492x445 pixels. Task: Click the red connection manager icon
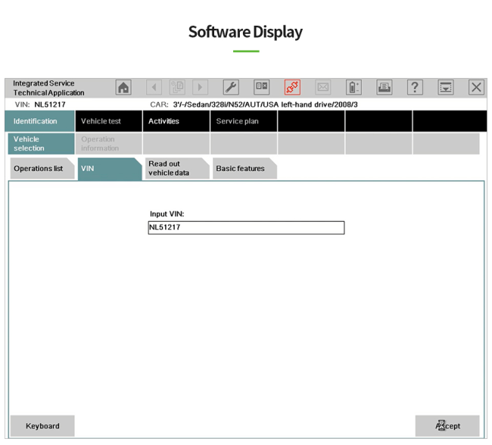point(292,88)
